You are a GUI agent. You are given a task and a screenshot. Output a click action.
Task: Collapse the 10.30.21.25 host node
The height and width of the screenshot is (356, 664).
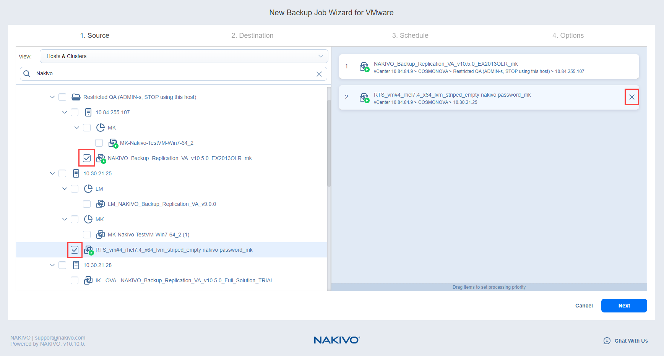(52, 173)
